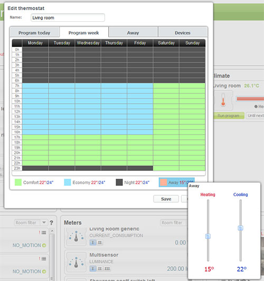
Task: Click the Save button
Action: (x=166, y=199)
